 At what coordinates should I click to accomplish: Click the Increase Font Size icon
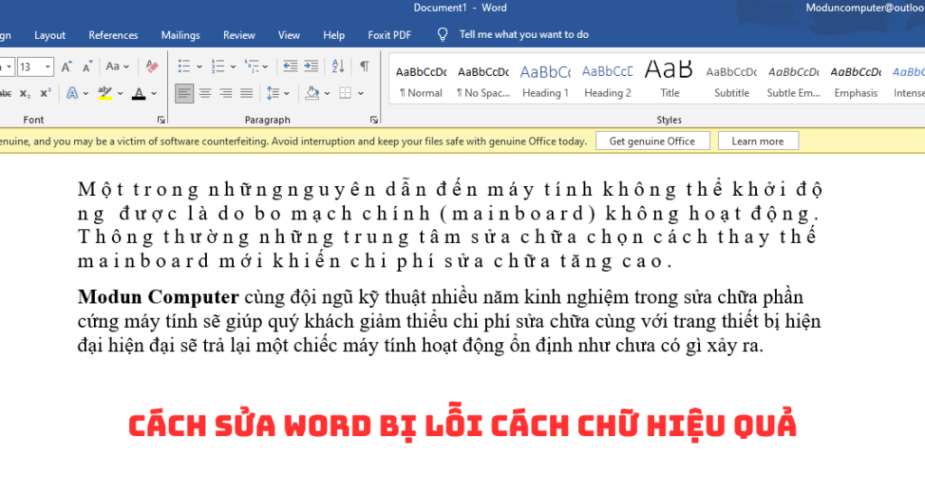point(67,66)
